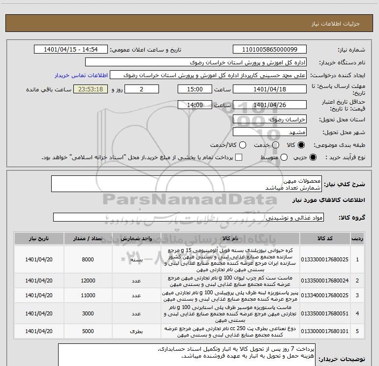This screenshot has height=366, width=379.
Task: Click the pasteurized cheese name in row 3
Action: 230,296
